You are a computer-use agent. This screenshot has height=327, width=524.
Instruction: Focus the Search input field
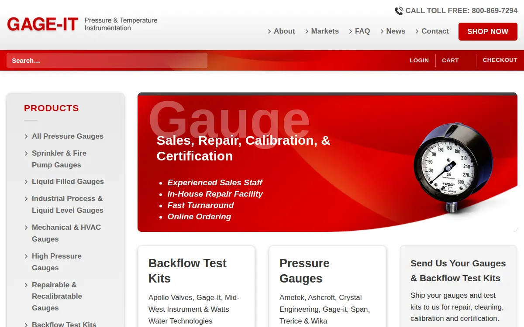107,61
